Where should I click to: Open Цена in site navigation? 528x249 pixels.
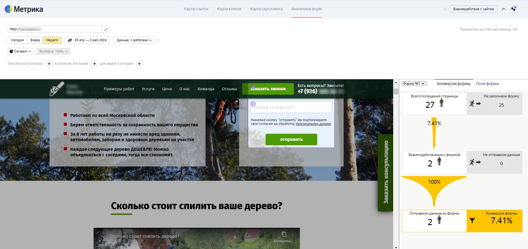[167, 89]
